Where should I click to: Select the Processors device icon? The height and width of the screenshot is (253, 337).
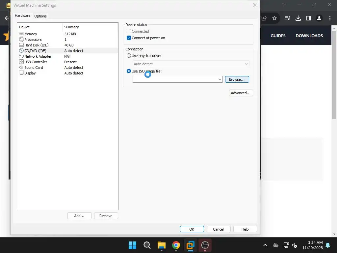[21, 40]
